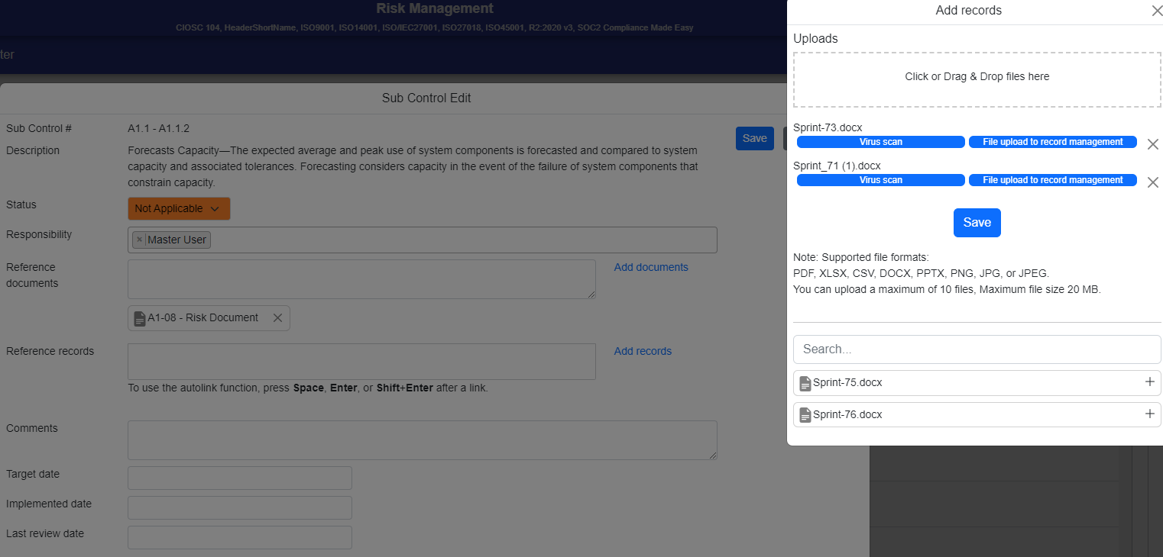The image size is (1163, 557).
Task: Click into the Target date field
Action: pyautogui.click(x=240, y=478)
